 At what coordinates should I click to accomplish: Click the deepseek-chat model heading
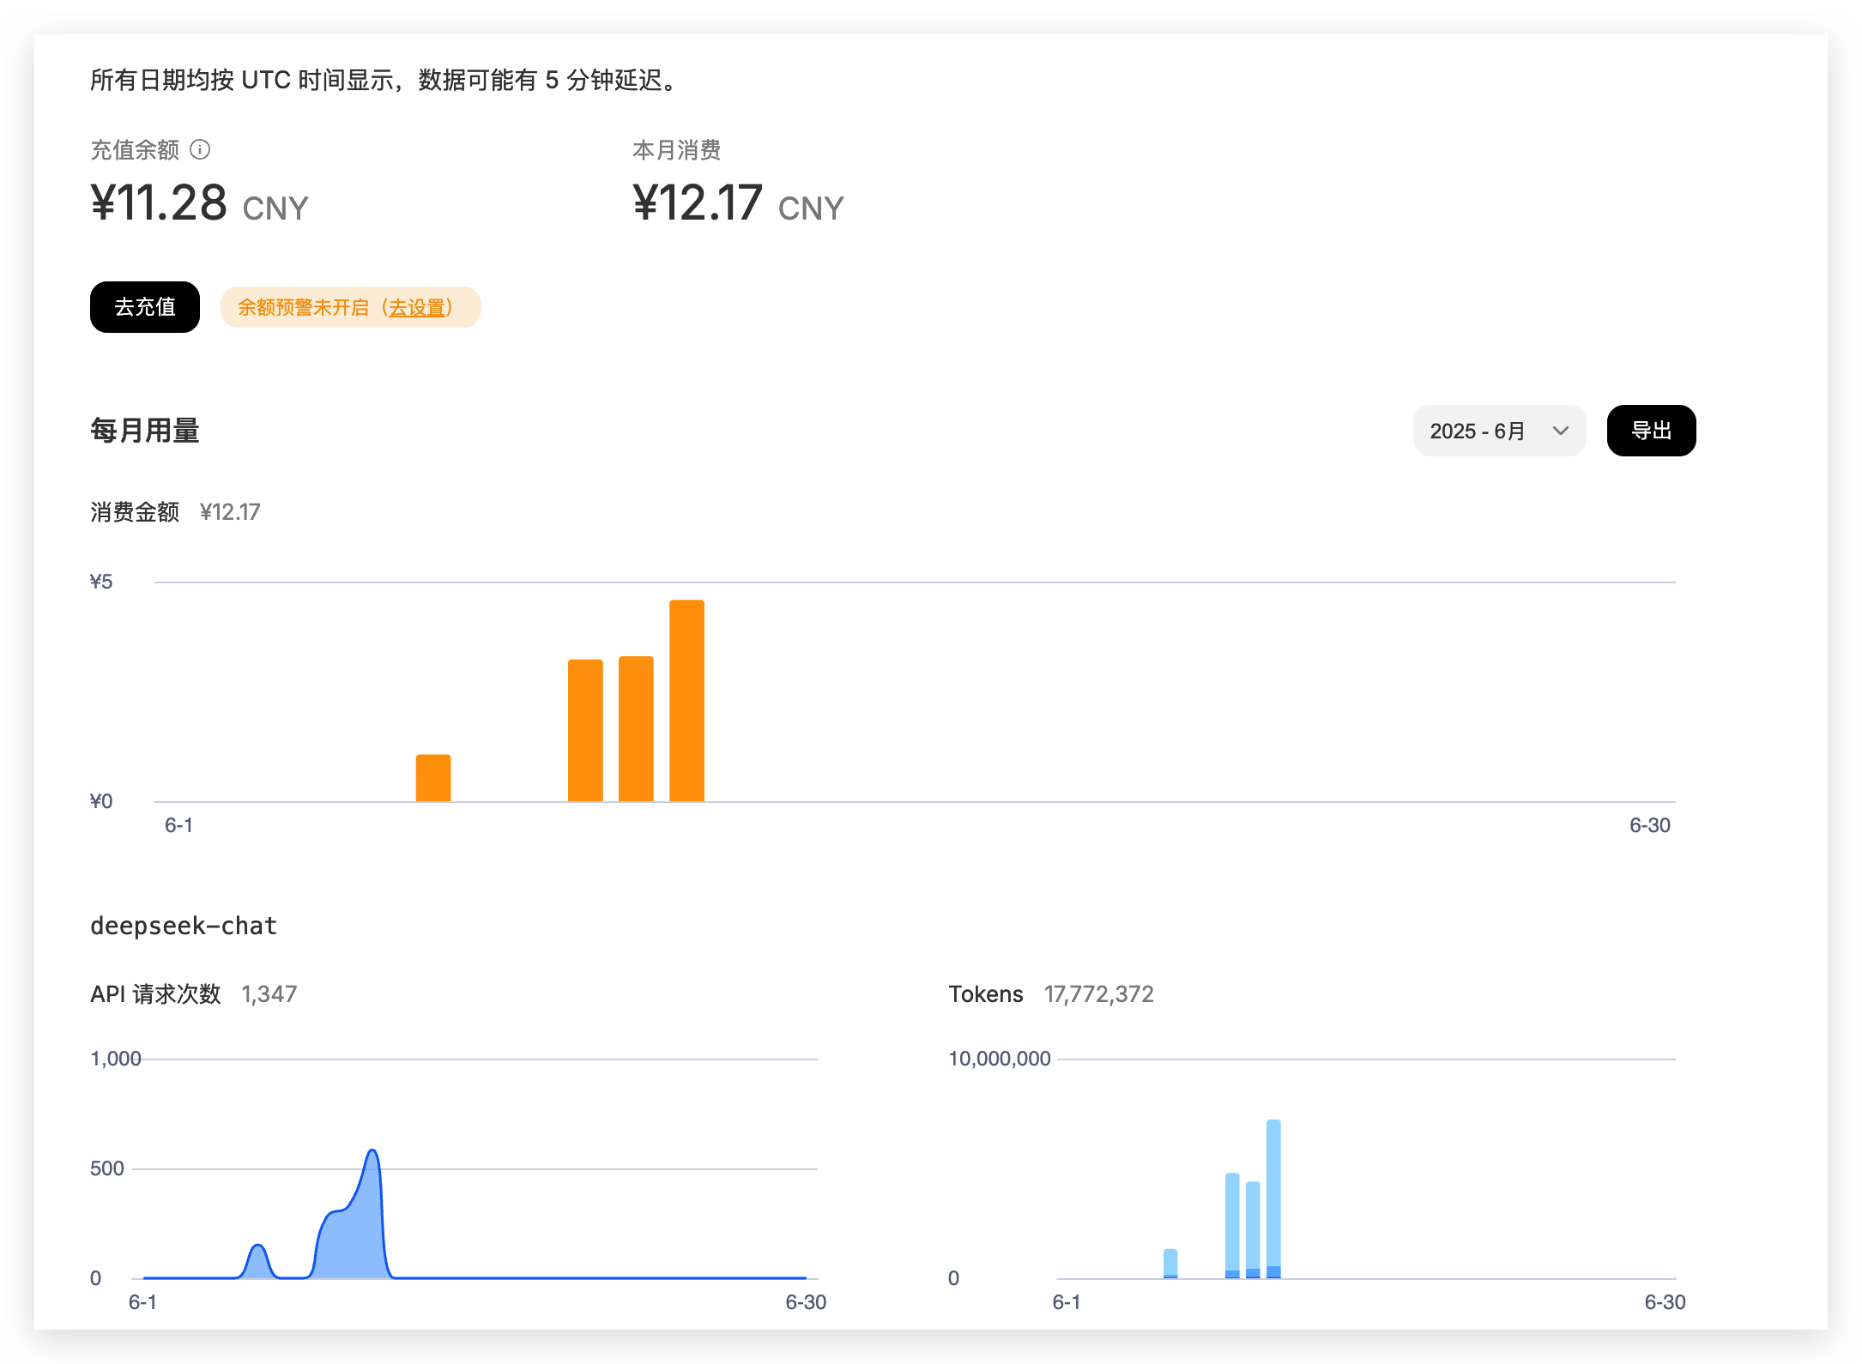point(184,926)
